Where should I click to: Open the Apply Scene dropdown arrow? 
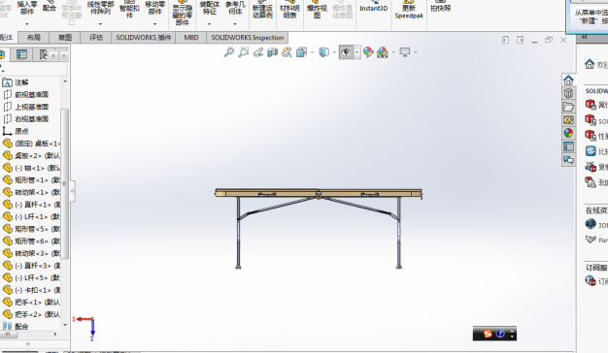point(393,52)
